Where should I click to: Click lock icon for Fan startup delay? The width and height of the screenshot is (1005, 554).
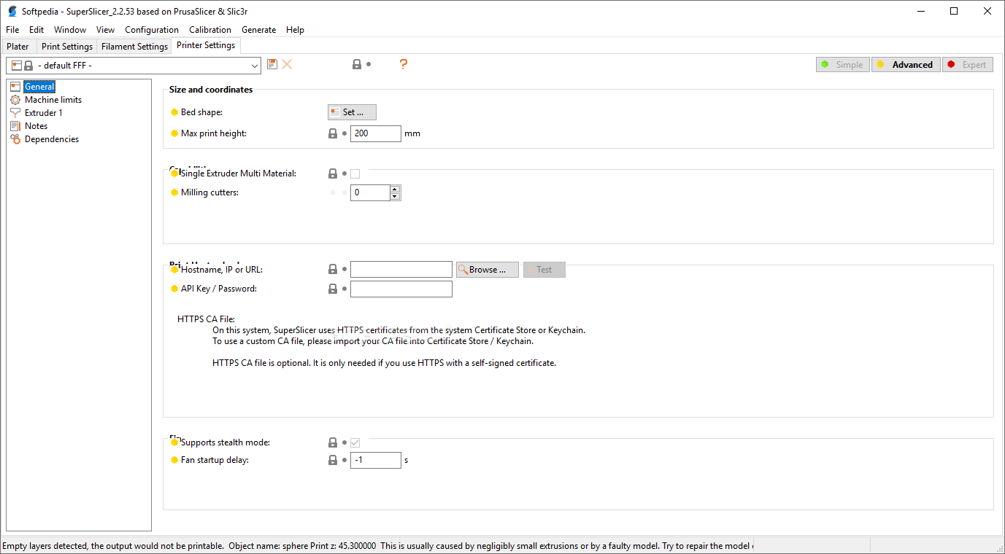pos(333,460)
